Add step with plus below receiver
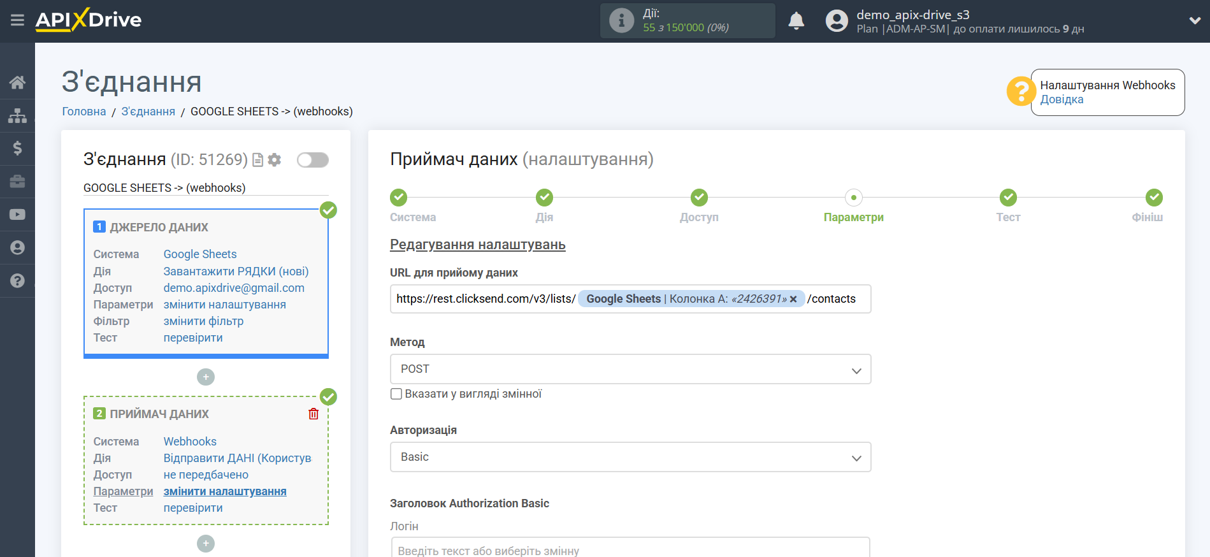 (x=206, y=544)
